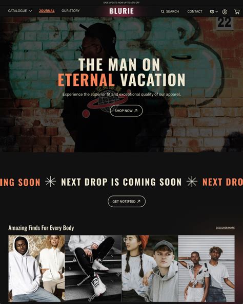Screen dimensions: 243x304
Task: Click arrow icon in Shop Now button
Action: [136, 111]
